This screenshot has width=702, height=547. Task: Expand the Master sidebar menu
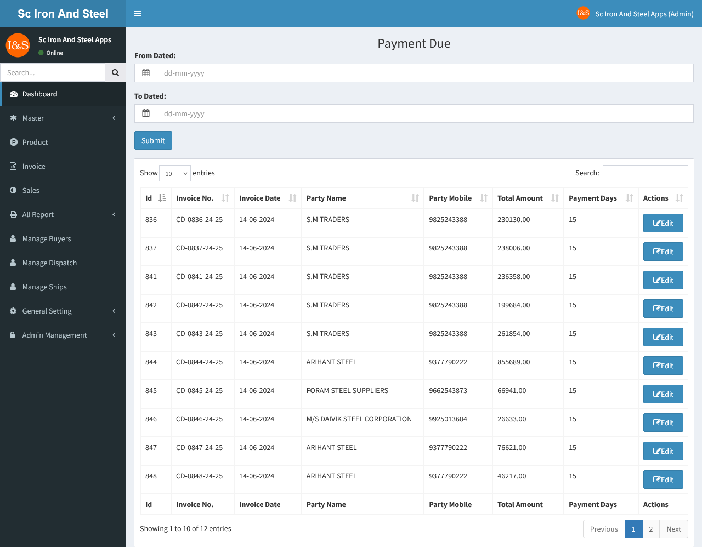click(63, 118)
